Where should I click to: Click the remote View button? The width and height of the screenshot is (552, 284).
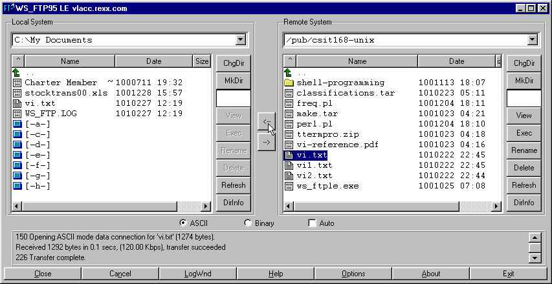[x=524, y=116]
